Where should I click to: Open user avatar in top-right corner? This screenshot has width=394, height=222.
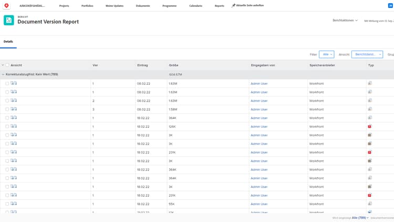pyautogui.click(x=390, y=5)
